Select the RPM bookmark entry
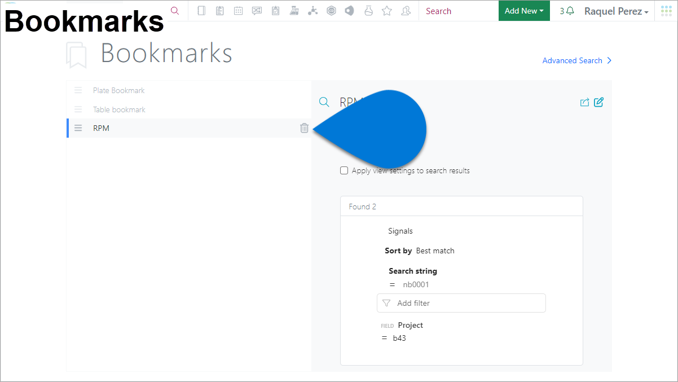Viewport: 678px width, 382px height. [x=189, y=128]
